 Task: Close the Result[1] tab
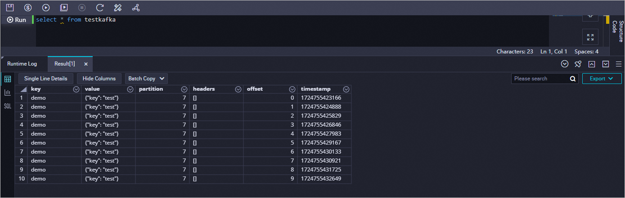click(86, 64)
